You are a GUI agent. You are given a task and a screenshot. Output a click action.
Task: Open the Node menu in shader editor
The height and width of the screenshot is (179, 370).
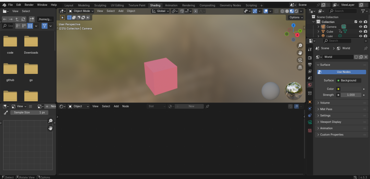point(125,106)
